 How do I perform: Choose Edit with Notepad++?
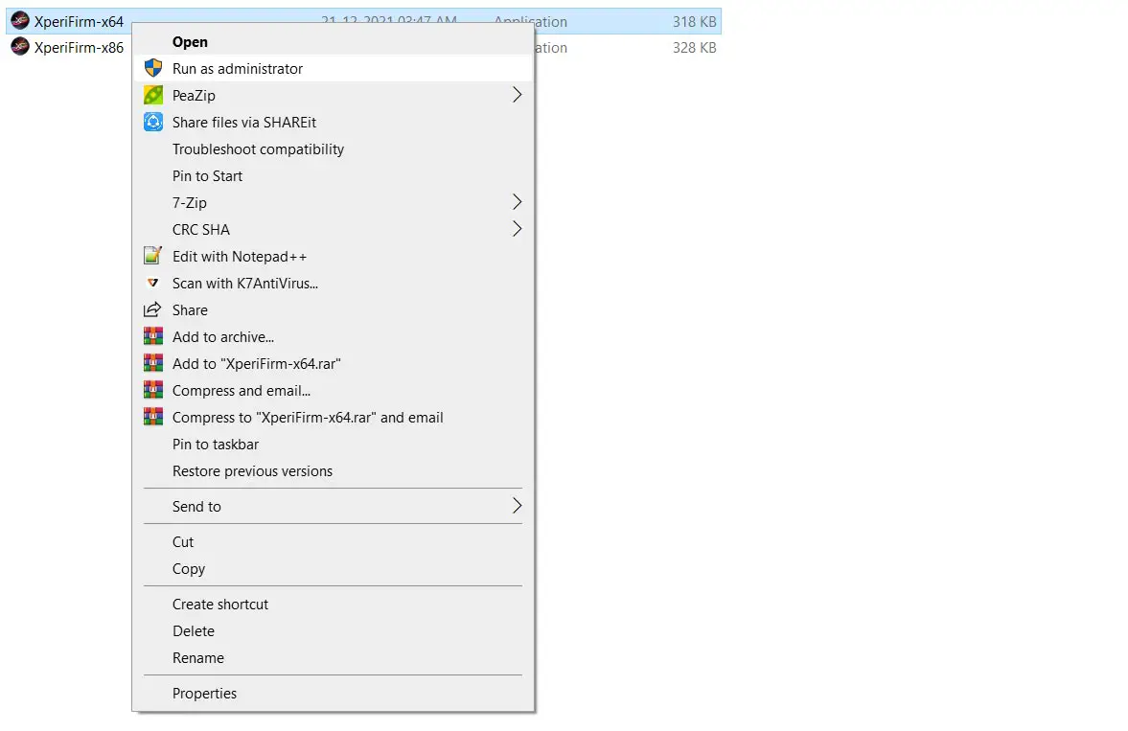click(x=334, y=256)
